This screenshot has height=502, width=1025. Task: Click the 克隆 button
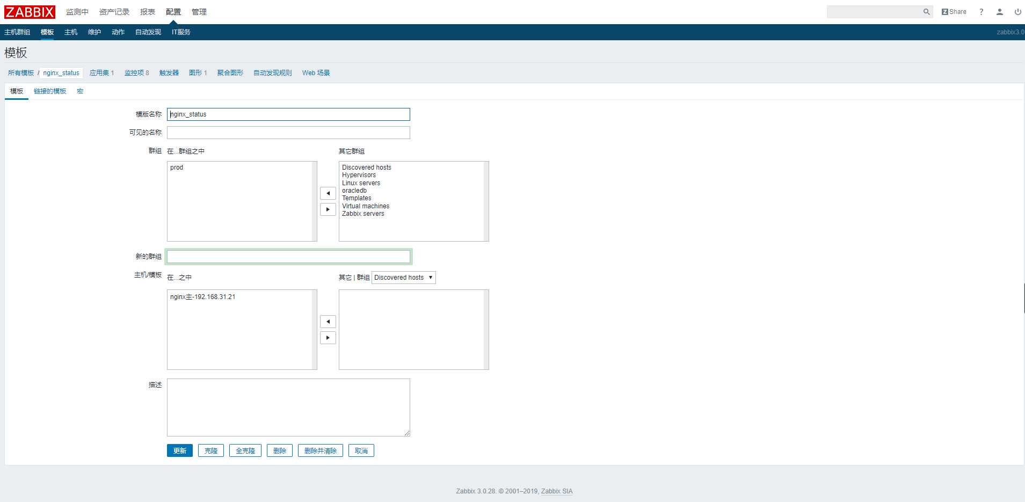[211, 451]
